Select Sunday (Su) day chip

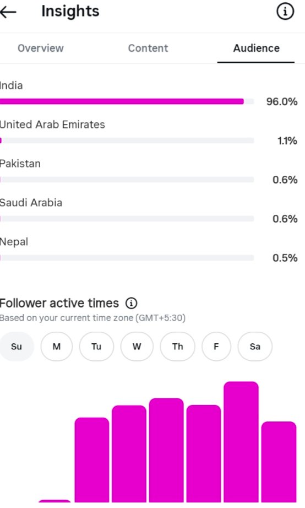click(16, 347)
